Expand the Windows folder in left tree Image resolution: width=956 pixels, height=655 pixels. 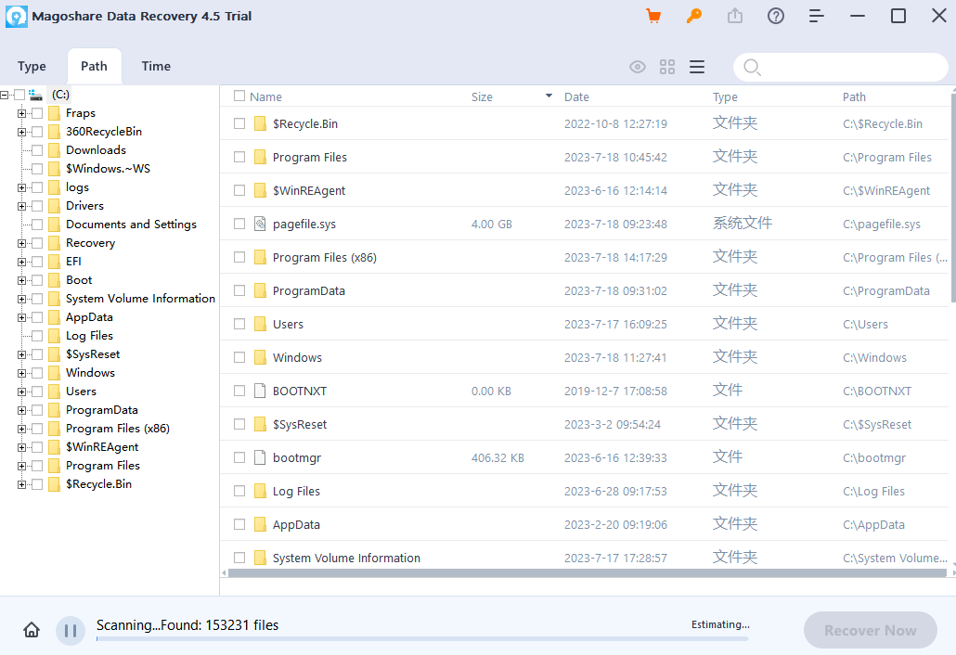pos(21,372)
